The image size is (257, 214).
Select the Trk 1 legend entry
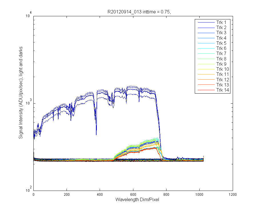click(212, 22)
